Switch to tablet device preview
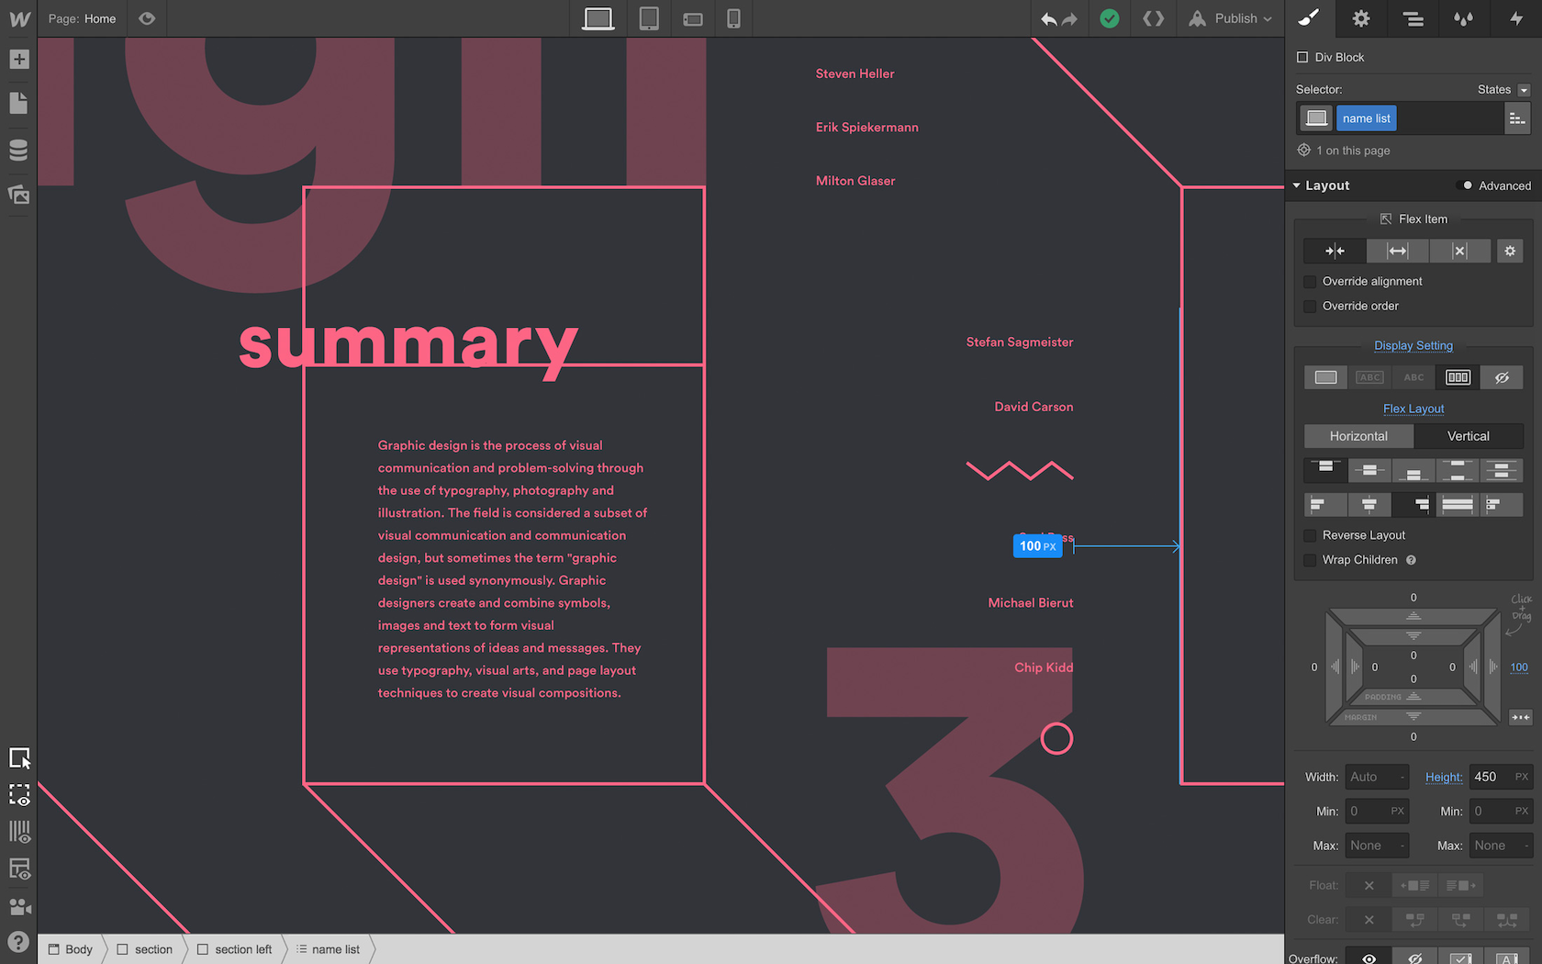This screenshot has height=964, width=1542. (649, 18)
